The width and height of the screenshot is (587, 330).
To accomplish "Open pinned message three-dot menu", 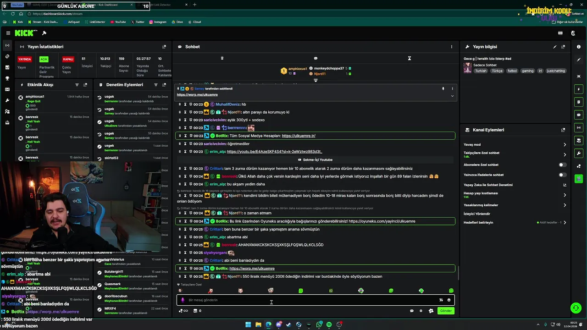I will pos(452,88).
